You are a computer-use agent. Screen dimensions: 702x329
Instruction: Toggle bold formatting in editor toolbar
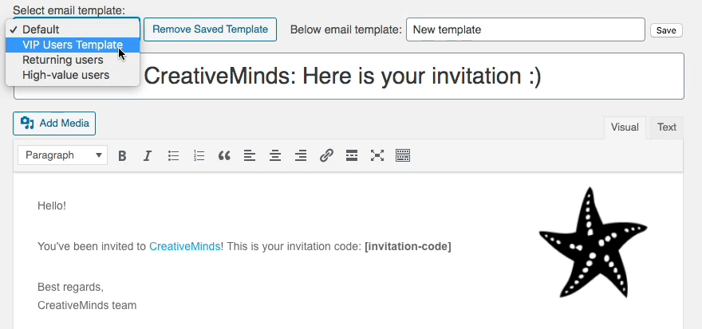(x=122, y=156)
